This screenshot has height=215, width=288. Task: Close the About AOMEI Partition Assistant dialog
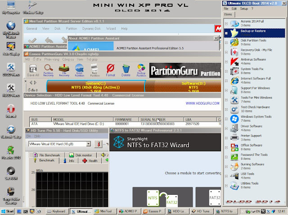216,38
